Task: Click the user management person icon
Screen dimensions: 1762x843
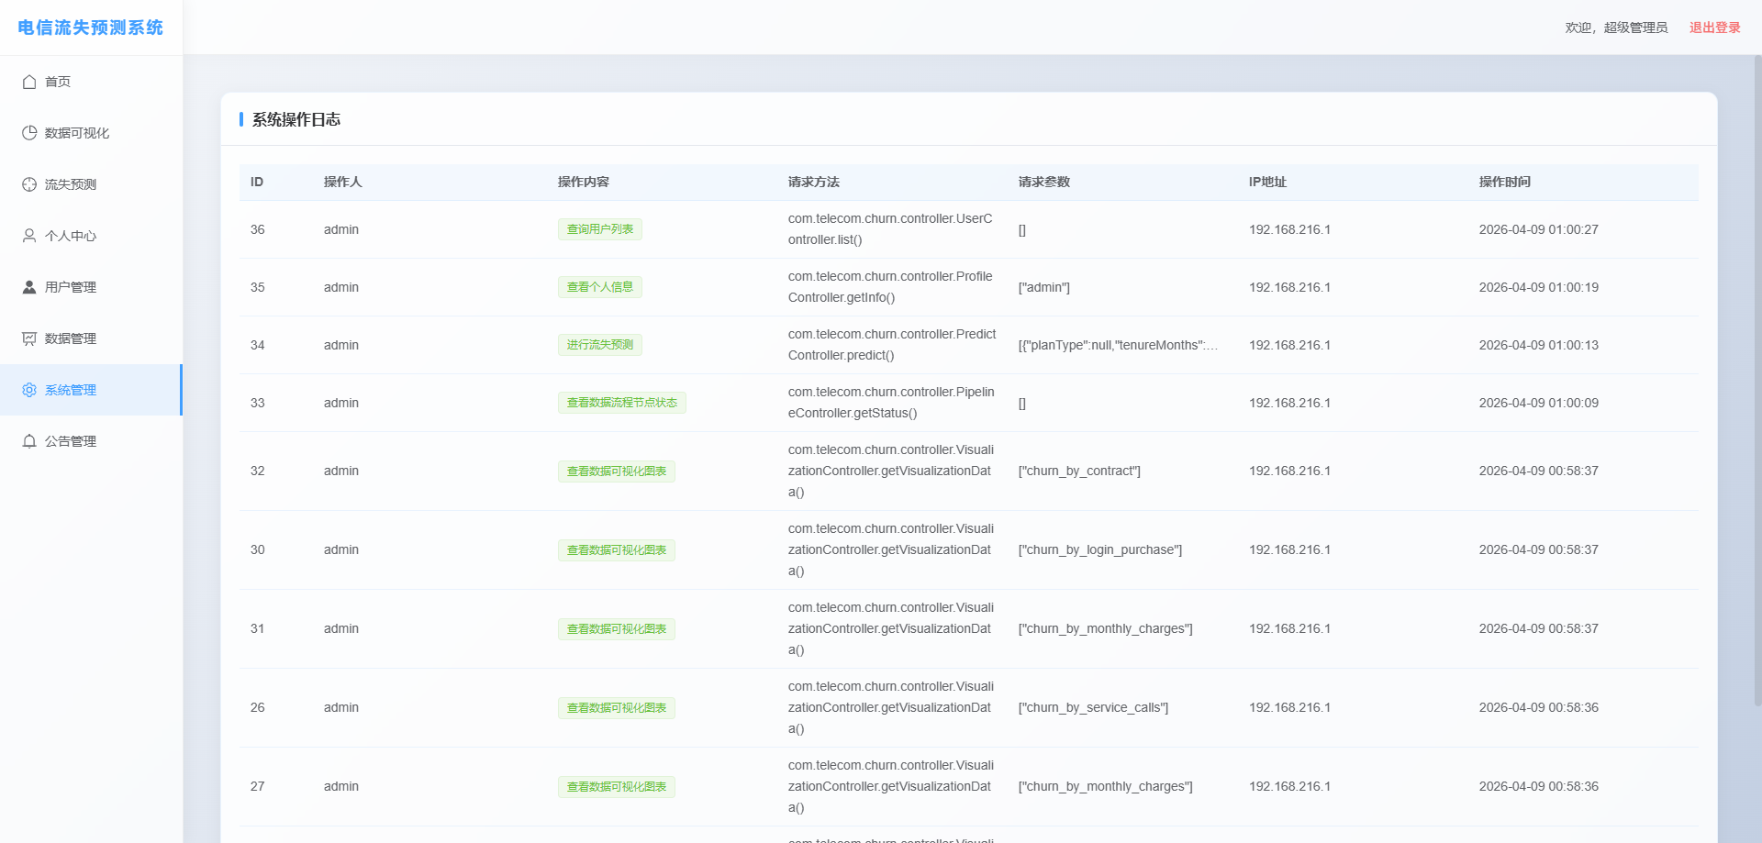Action: pyautogui.click(x=29, y=287)
